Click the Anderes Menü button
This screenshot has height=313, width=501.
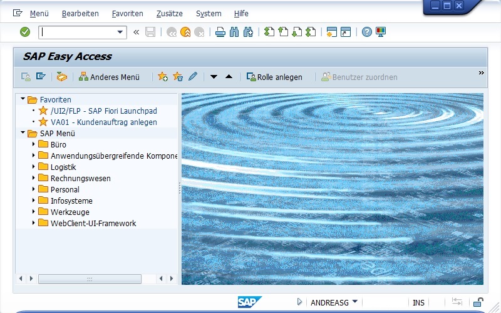pos(109,77)
